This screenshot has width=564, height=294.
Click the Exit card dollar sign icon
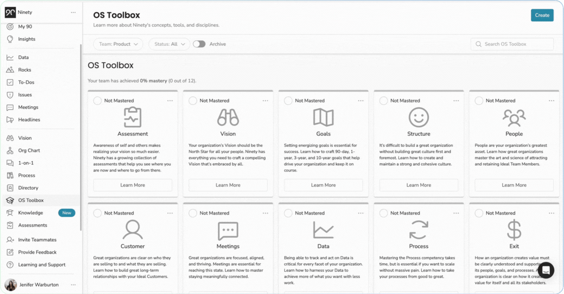tap(514, 230)
